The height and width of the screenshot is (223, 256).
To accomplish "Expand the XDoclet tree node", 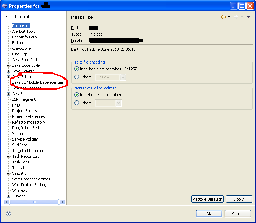I will [x=9, y=196].
